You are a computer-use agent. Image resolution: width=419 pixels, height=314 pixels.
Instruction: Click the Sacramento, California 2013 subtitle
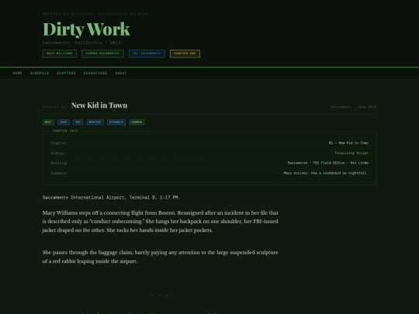point(81,43)
